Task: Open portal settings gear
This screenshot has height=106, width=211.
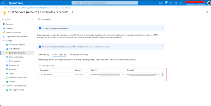Action: pyautogui.click(x=171, y=3)
